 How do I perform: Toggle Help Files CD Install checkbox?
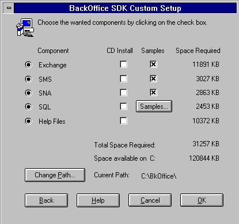(123, 121)
